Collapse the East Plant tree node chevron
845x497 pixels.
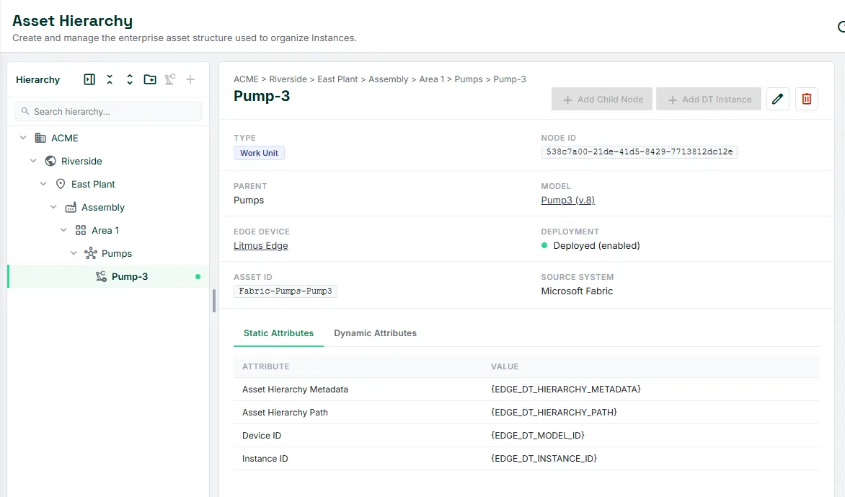click(x=44, y=185)
